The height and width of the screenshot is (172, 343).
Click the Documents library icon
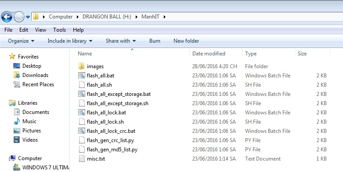(x=17, y=112)
